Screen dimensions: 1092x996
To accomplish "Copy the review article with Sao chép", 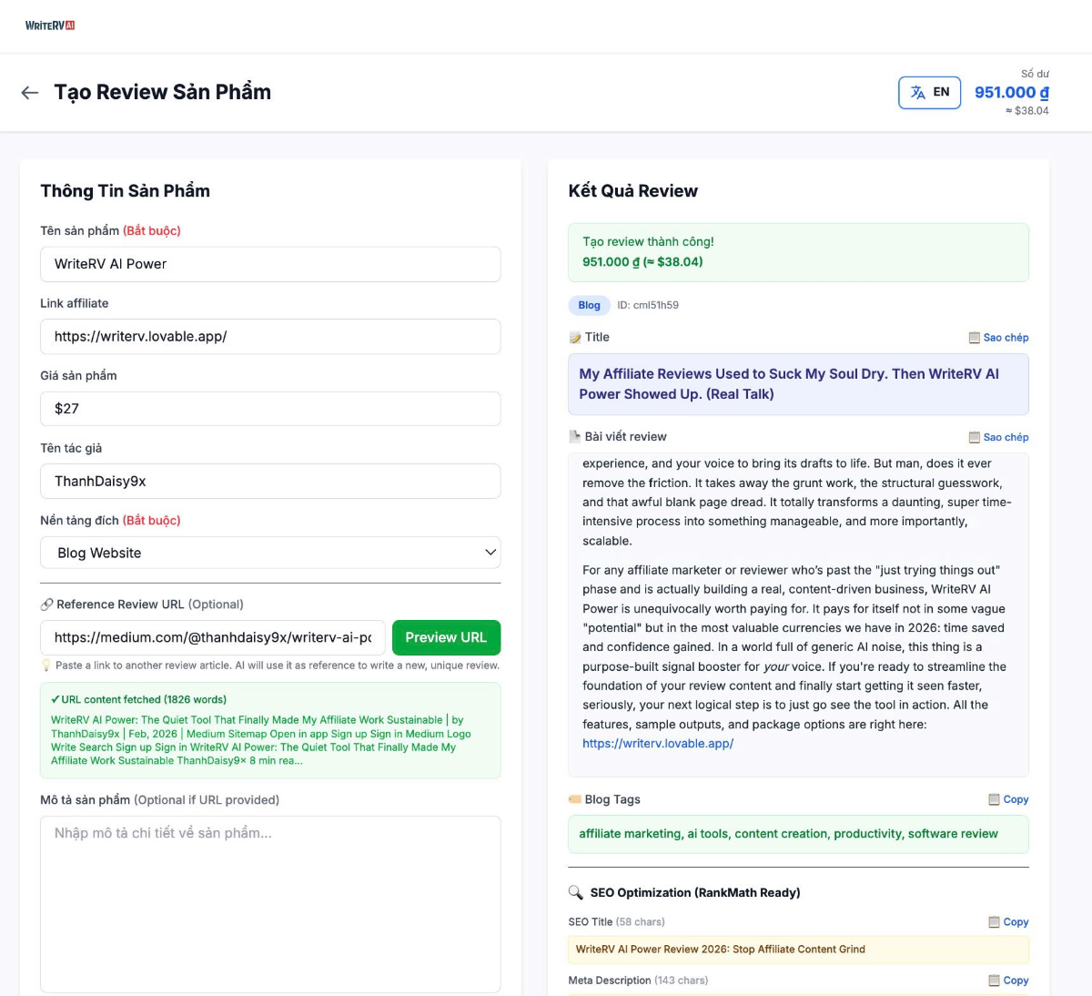I will point(998,437).
